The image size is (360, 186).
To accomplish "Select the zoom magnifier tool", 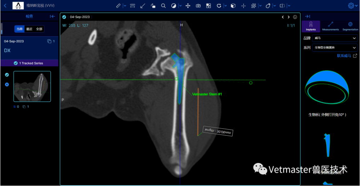I will tap(163, 6).
